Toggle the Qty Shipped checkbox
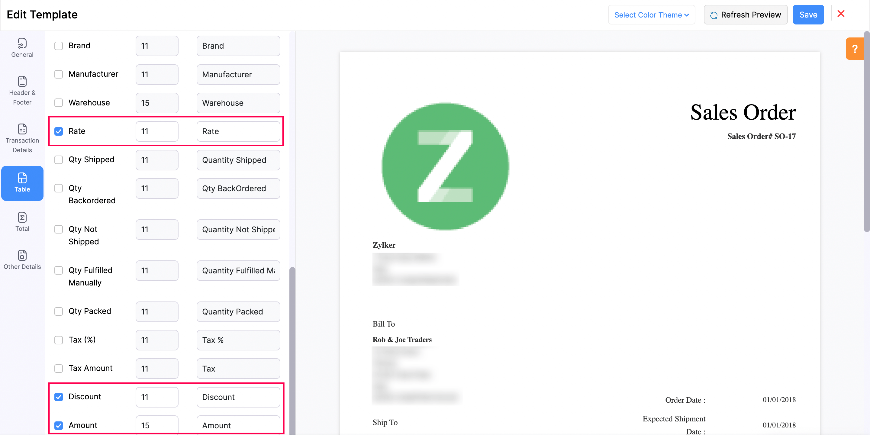Screen dimensions: 870x435 pyautogui.click(x=59, y=159)
